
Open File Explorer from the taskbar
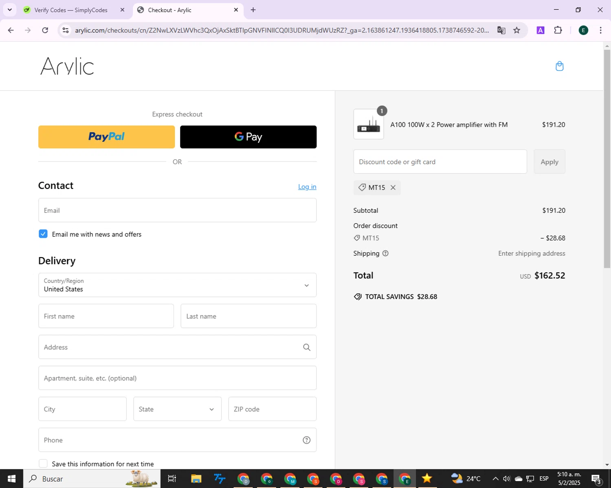[196, 479]
